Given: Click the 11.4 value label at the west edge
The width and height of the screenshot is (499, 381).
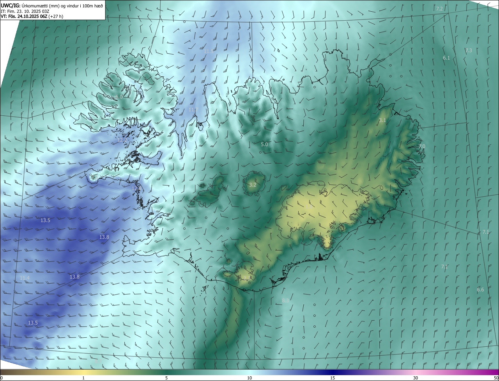Looking at the screenshot, I should tap(25, 278).
